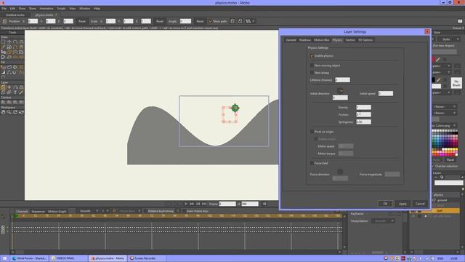Open the Animation menu
Screen dimensions: 465x262
coord(46,9)
